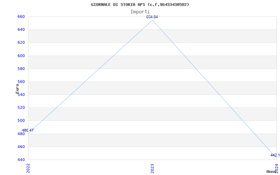This screenshot has height=175, width=280.
Task: Click the 560 y-axis tick label
Action: coord(21,82)
